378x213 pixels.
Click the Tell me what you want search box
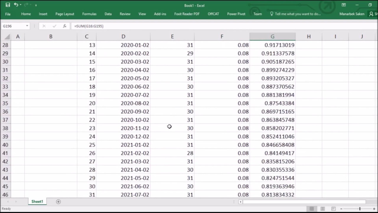click(x=295, y=14)
